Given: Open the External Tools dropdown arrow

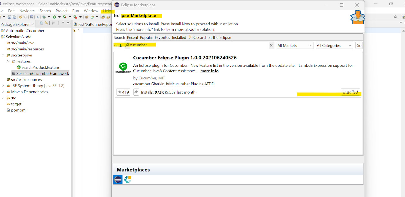Looking at the screenshot, I should (x=80, y=17).
